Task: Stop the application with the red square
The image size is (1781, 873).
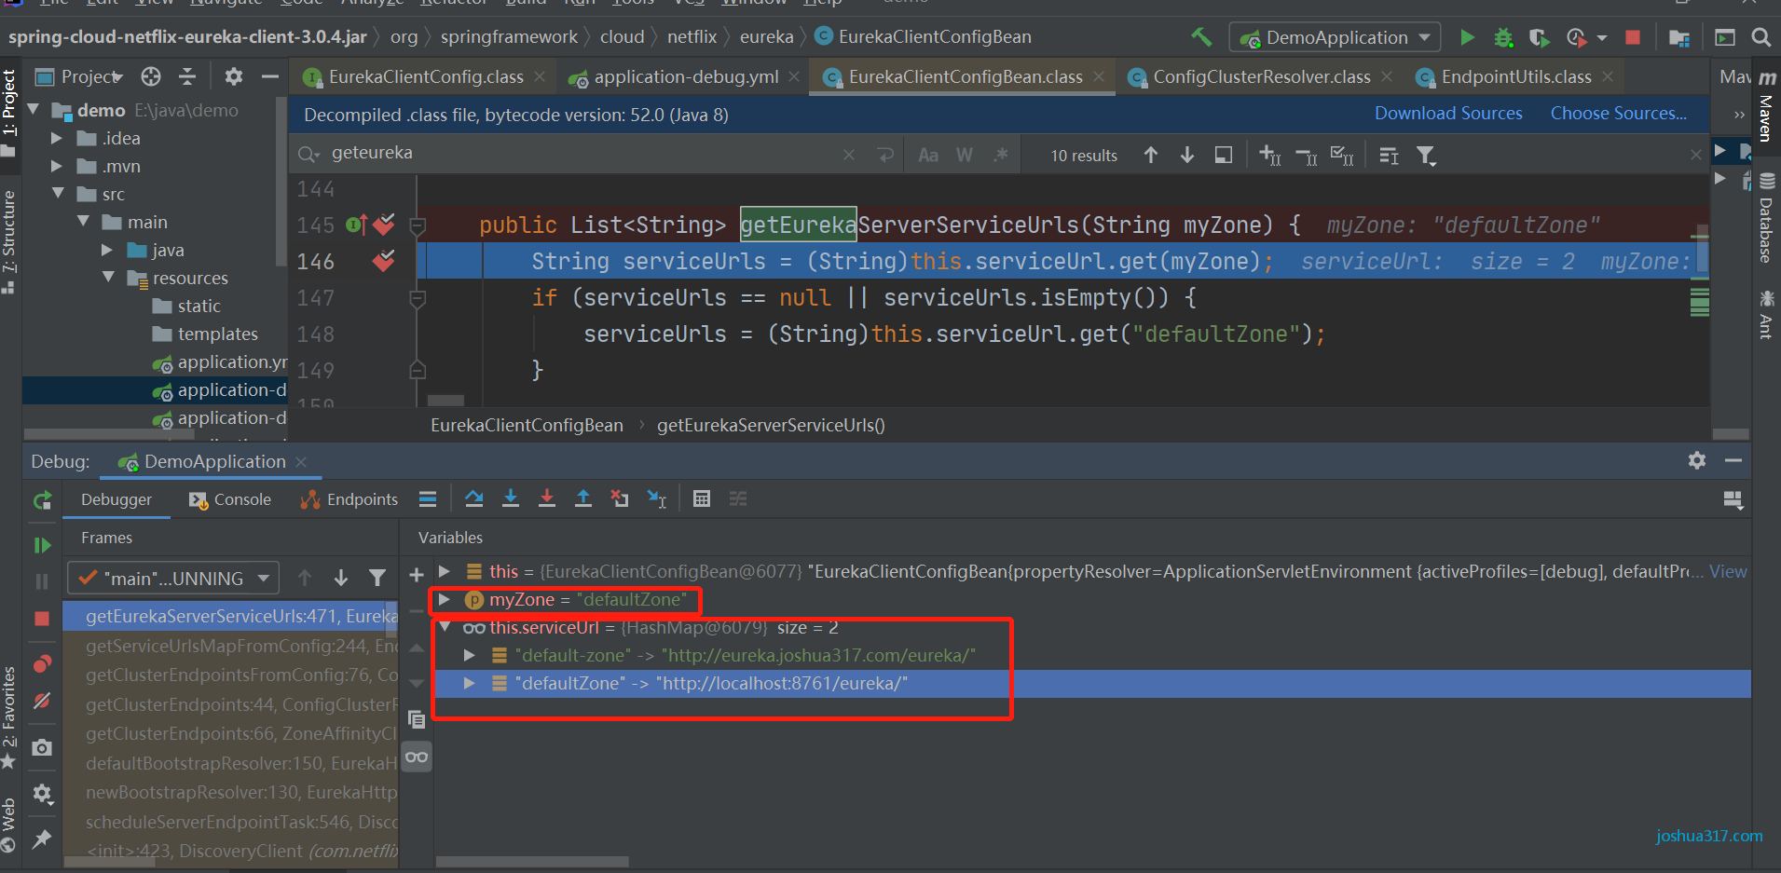Action: tap(1633, 37)
